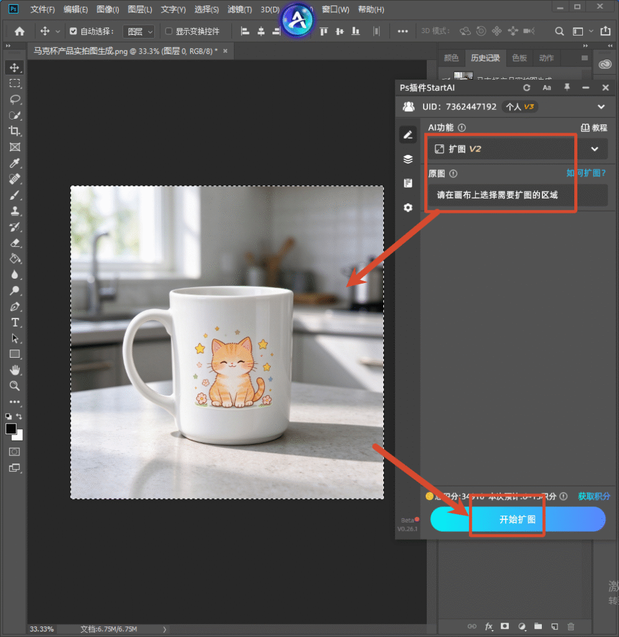Open the StartAI plugin settings gear
The image size is (619, 637).
tap(407, 208)
